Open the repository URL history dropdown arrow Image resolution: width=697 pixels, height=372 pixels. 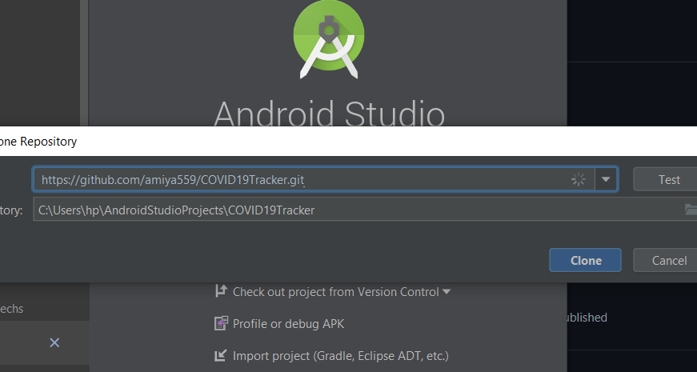(x=606, y=179)
